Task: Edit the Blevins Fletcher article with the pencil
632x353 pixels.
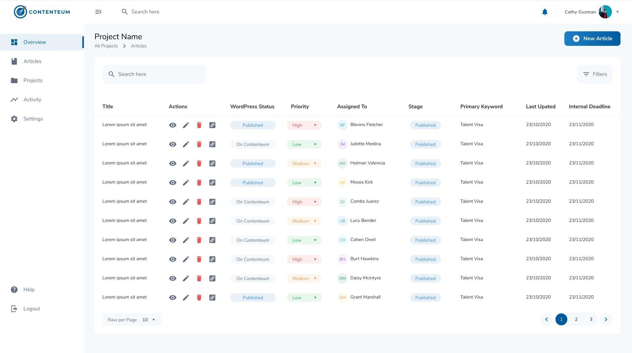Action: 186,125
